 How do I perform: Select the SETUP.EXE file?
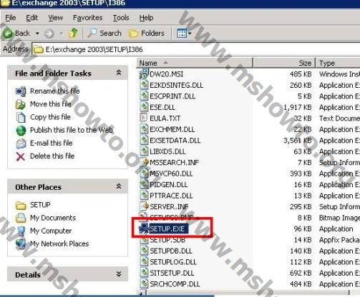[167, 228]
